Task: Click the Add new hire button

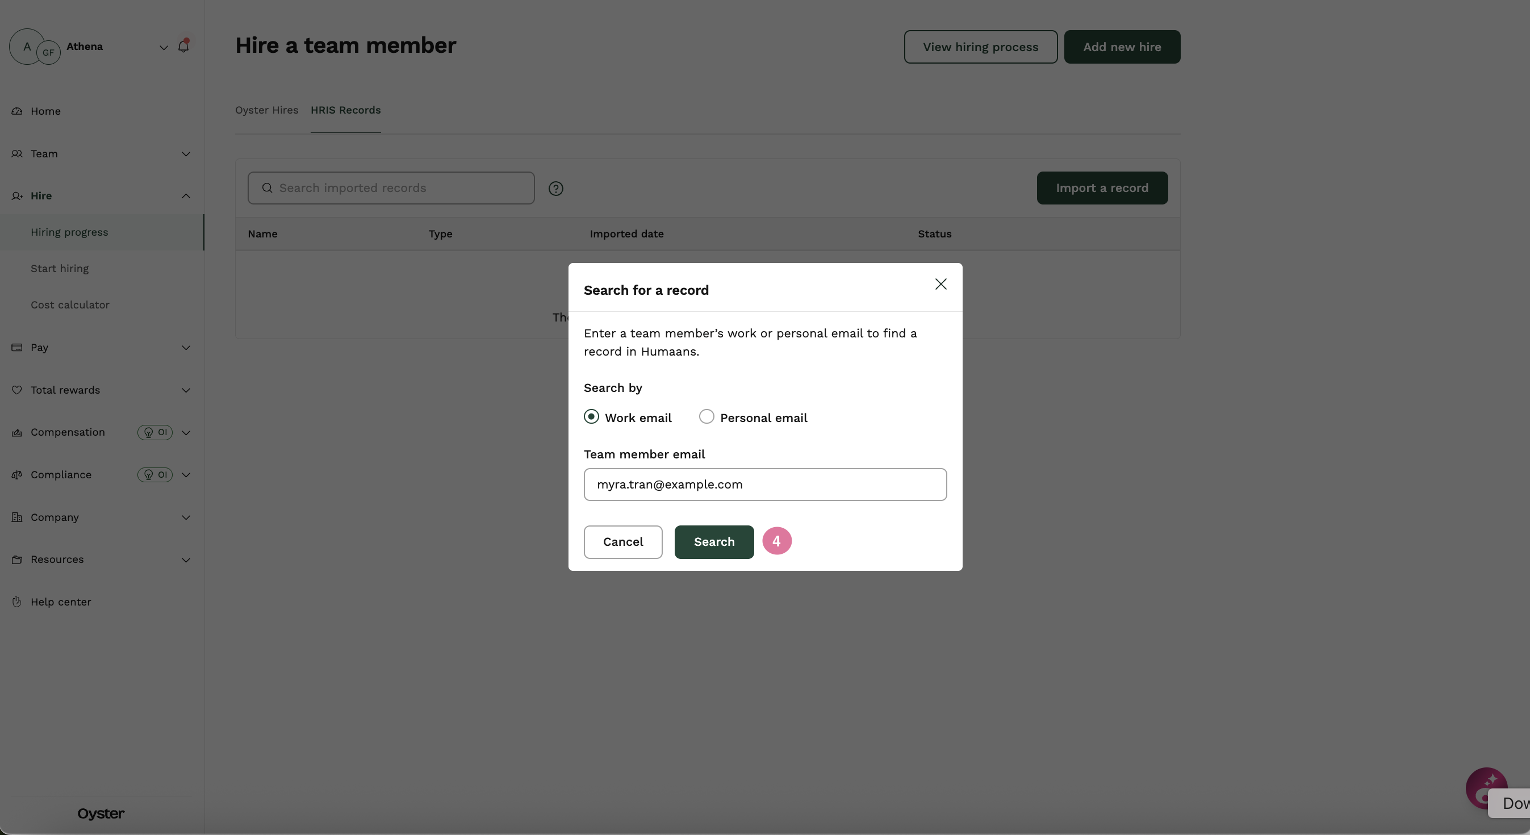Action: [x=1122, y=47]
